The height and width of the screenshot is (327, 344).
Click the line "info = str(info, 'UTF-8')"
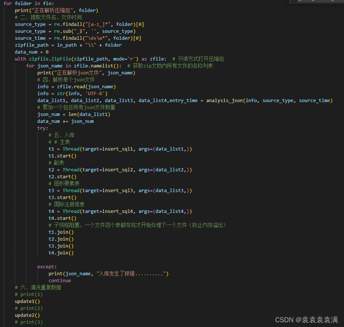pos(72,94)
